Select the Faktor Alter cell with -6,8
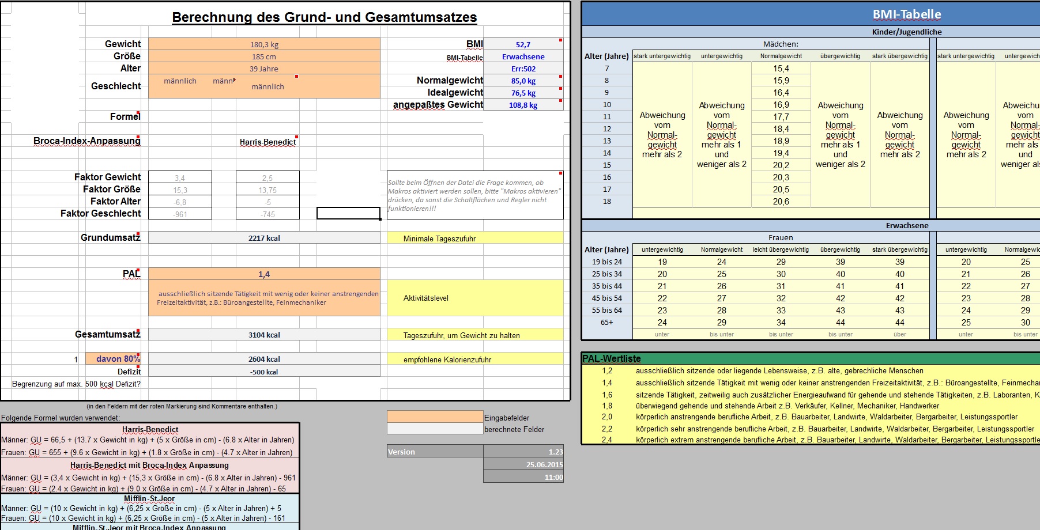The width and height of the screenshot is (1040, 530). (180, 202)
